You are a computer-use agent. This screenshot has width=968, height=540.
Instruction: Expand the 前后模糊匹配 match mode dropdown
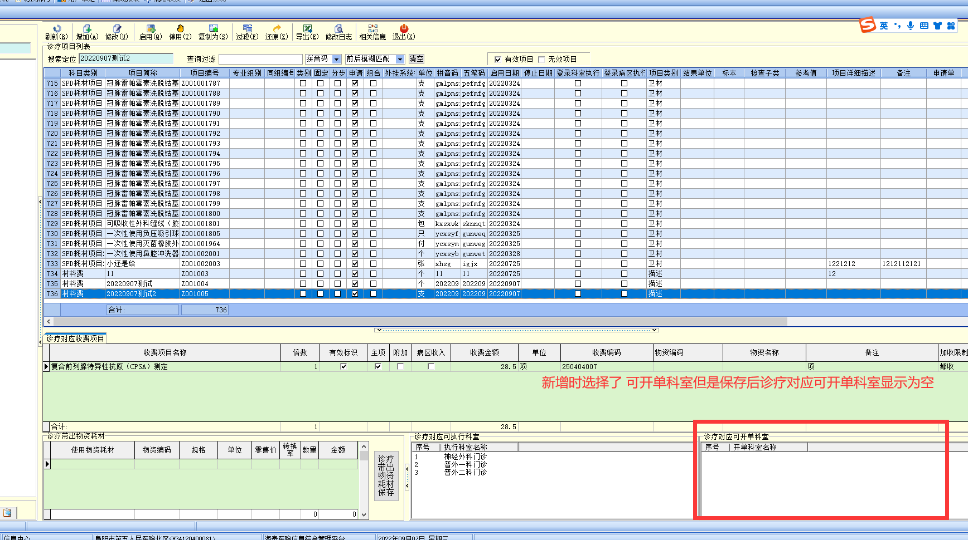pos(400,59)
